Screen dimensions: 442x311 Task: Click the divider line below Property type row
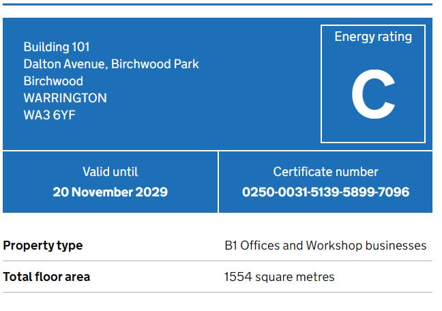[217, 261]
